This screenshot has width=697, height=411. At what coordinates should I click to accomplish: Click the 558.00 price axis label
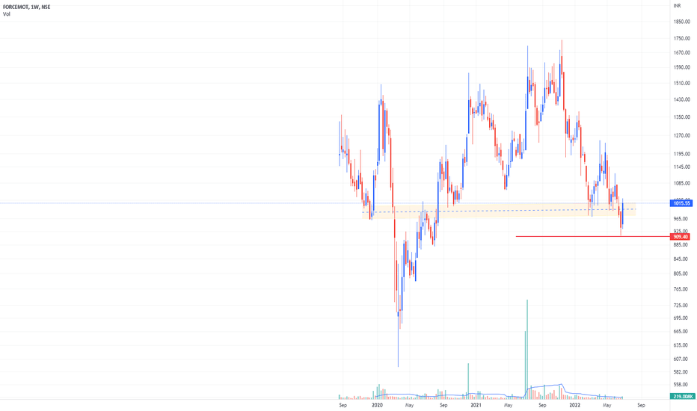coord(681,385)
